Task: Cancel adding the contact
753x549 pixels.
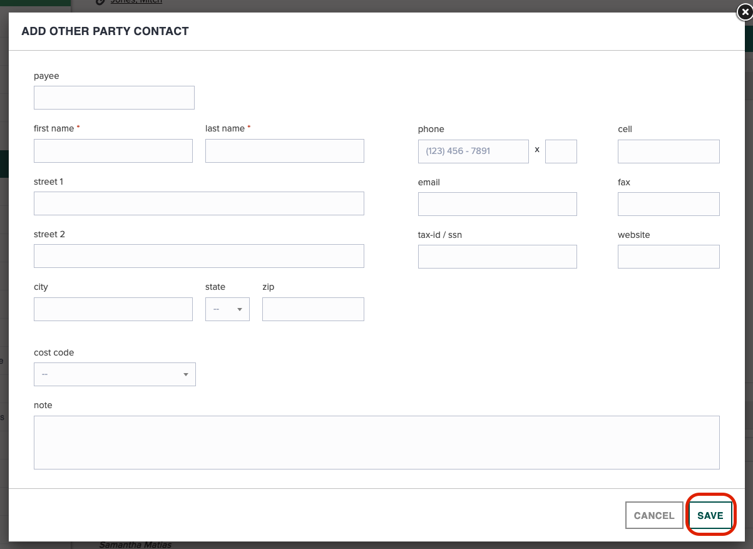Action: [654, 516]
